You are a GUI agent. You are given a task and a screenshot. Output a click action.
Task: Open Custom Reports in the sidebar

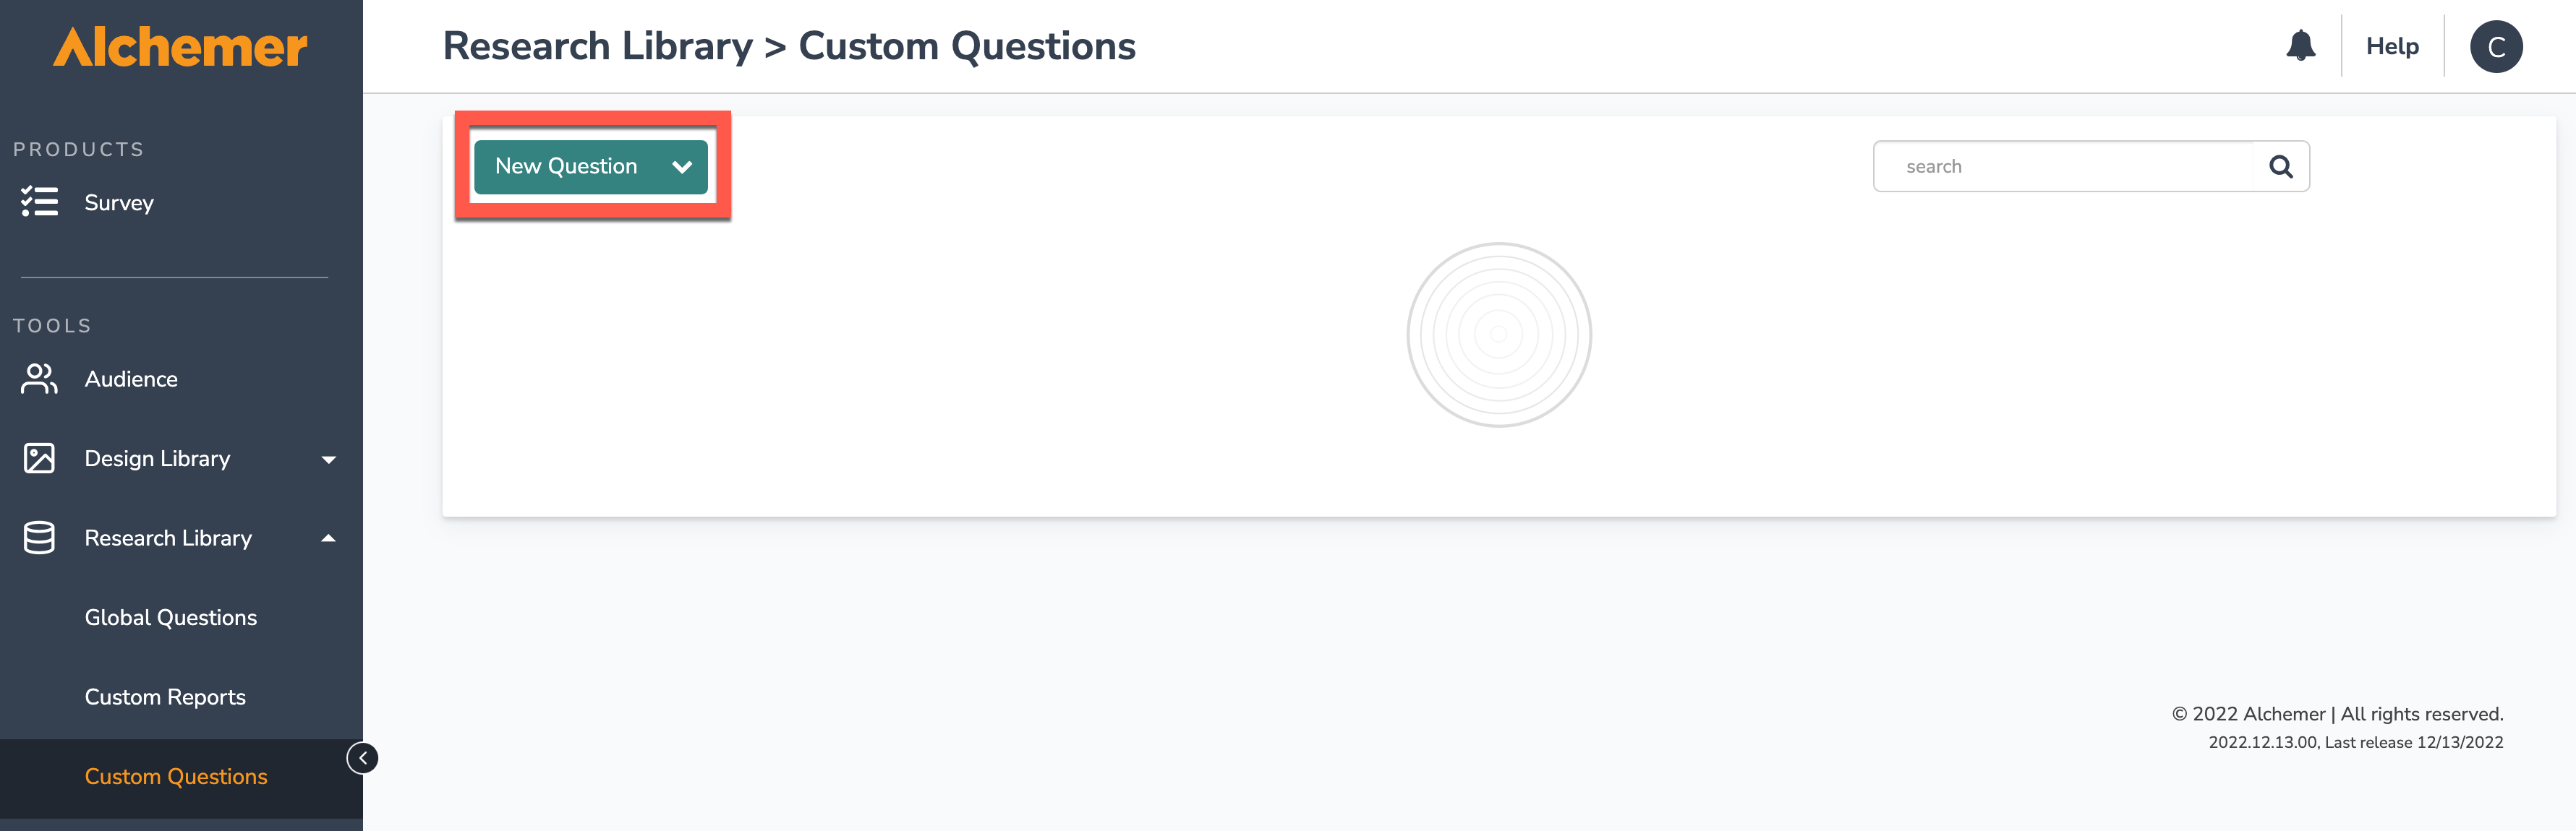pos(165,697)
